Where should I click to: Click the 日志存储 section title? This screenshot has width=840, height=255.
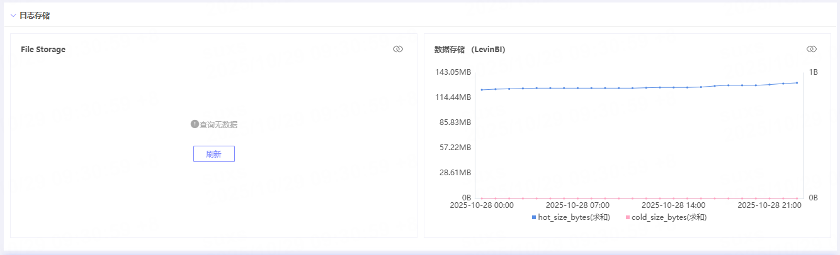tap(35, 16)
